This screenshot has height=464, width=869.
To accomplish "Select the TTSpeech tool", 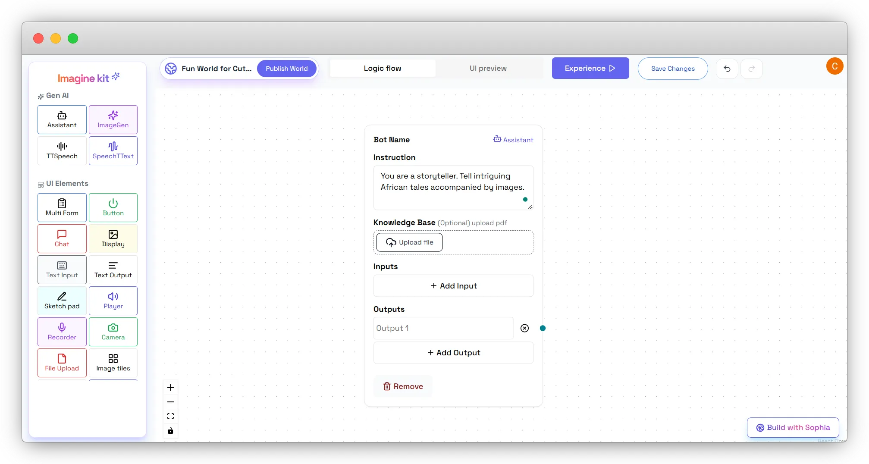I will [62, 150].
